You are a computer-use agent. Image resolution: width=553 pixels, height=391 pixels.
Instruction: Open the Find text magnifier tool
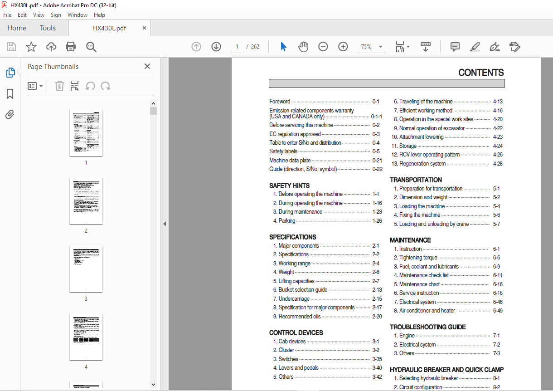click(x=91, y=47)
